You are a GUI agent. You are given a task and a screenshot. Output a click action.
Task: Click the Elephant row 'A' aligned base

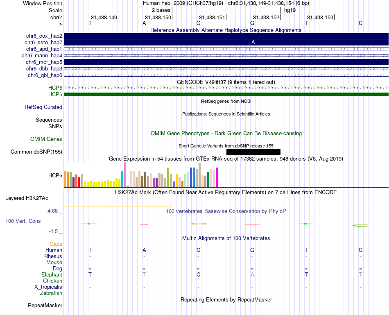click(252, 274)
